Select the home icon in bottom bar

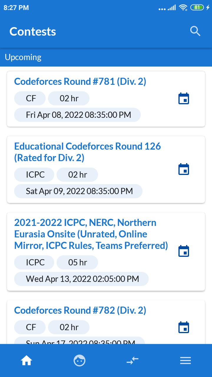click(x=26, y=361)
